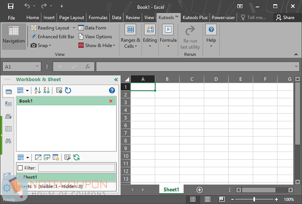Open the Editing dropdown
This screenshot has width=302, height=204.
tap(150, 37)
